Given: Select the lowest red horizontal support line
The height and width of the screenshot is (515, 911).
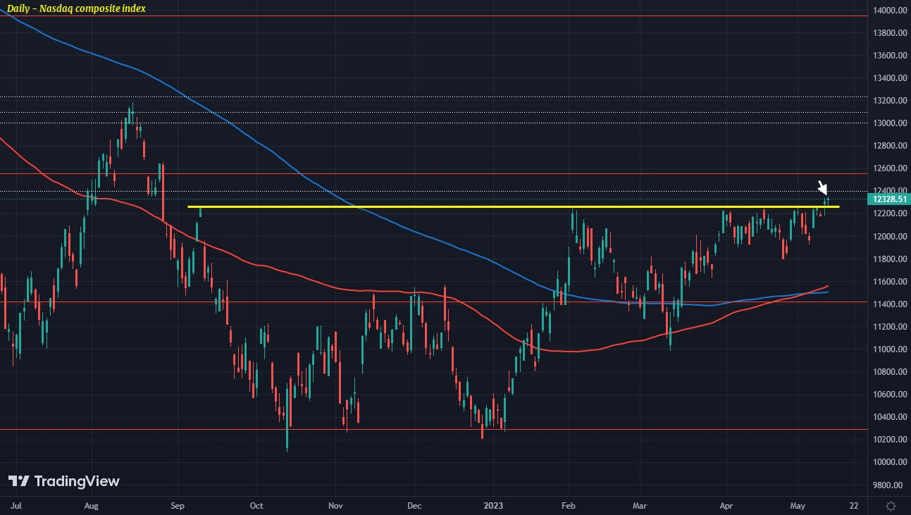Looking at the screenshot, I should 423,429.
